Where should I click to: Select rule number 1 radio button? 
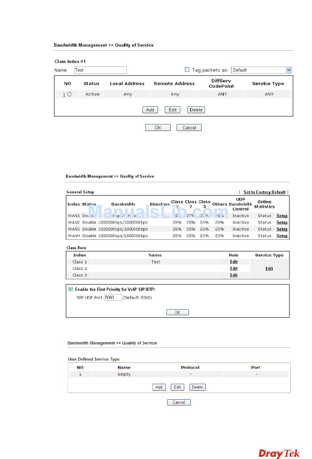click(x=69, y=94)
